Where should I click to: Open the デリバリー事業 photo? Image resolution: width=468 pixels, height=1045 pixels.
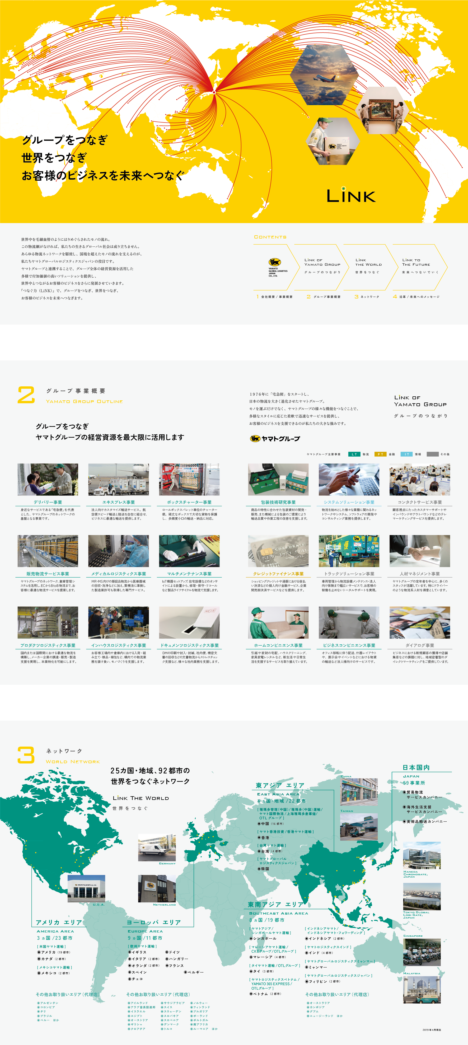click(x=48, y=480)
